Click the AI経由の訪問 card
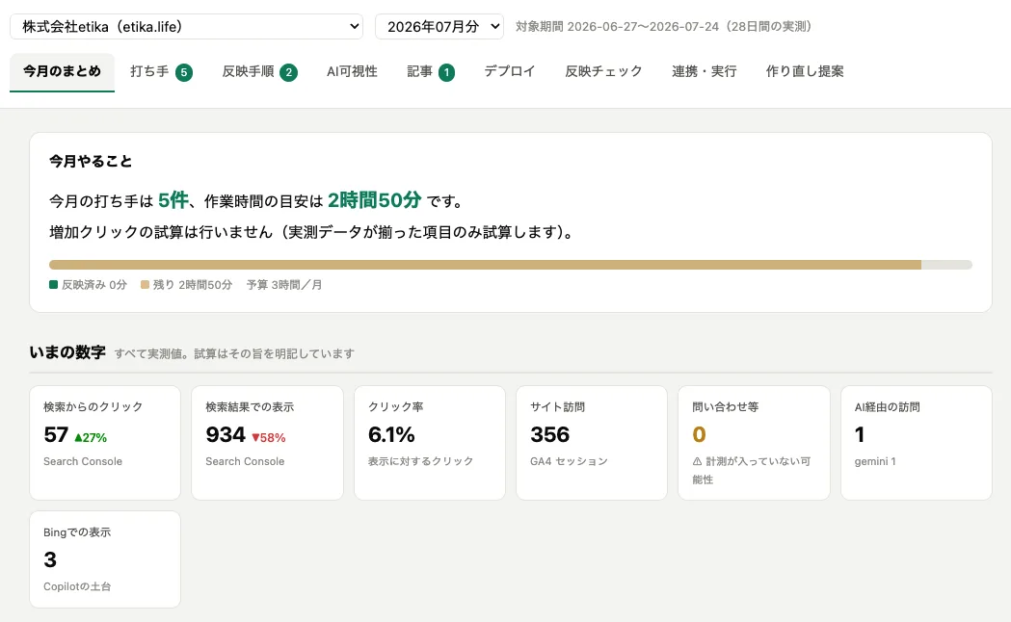 coord(917,443)
